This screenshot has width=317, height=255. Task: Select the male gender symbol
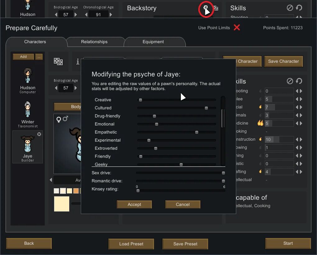[x=65, y=119]
